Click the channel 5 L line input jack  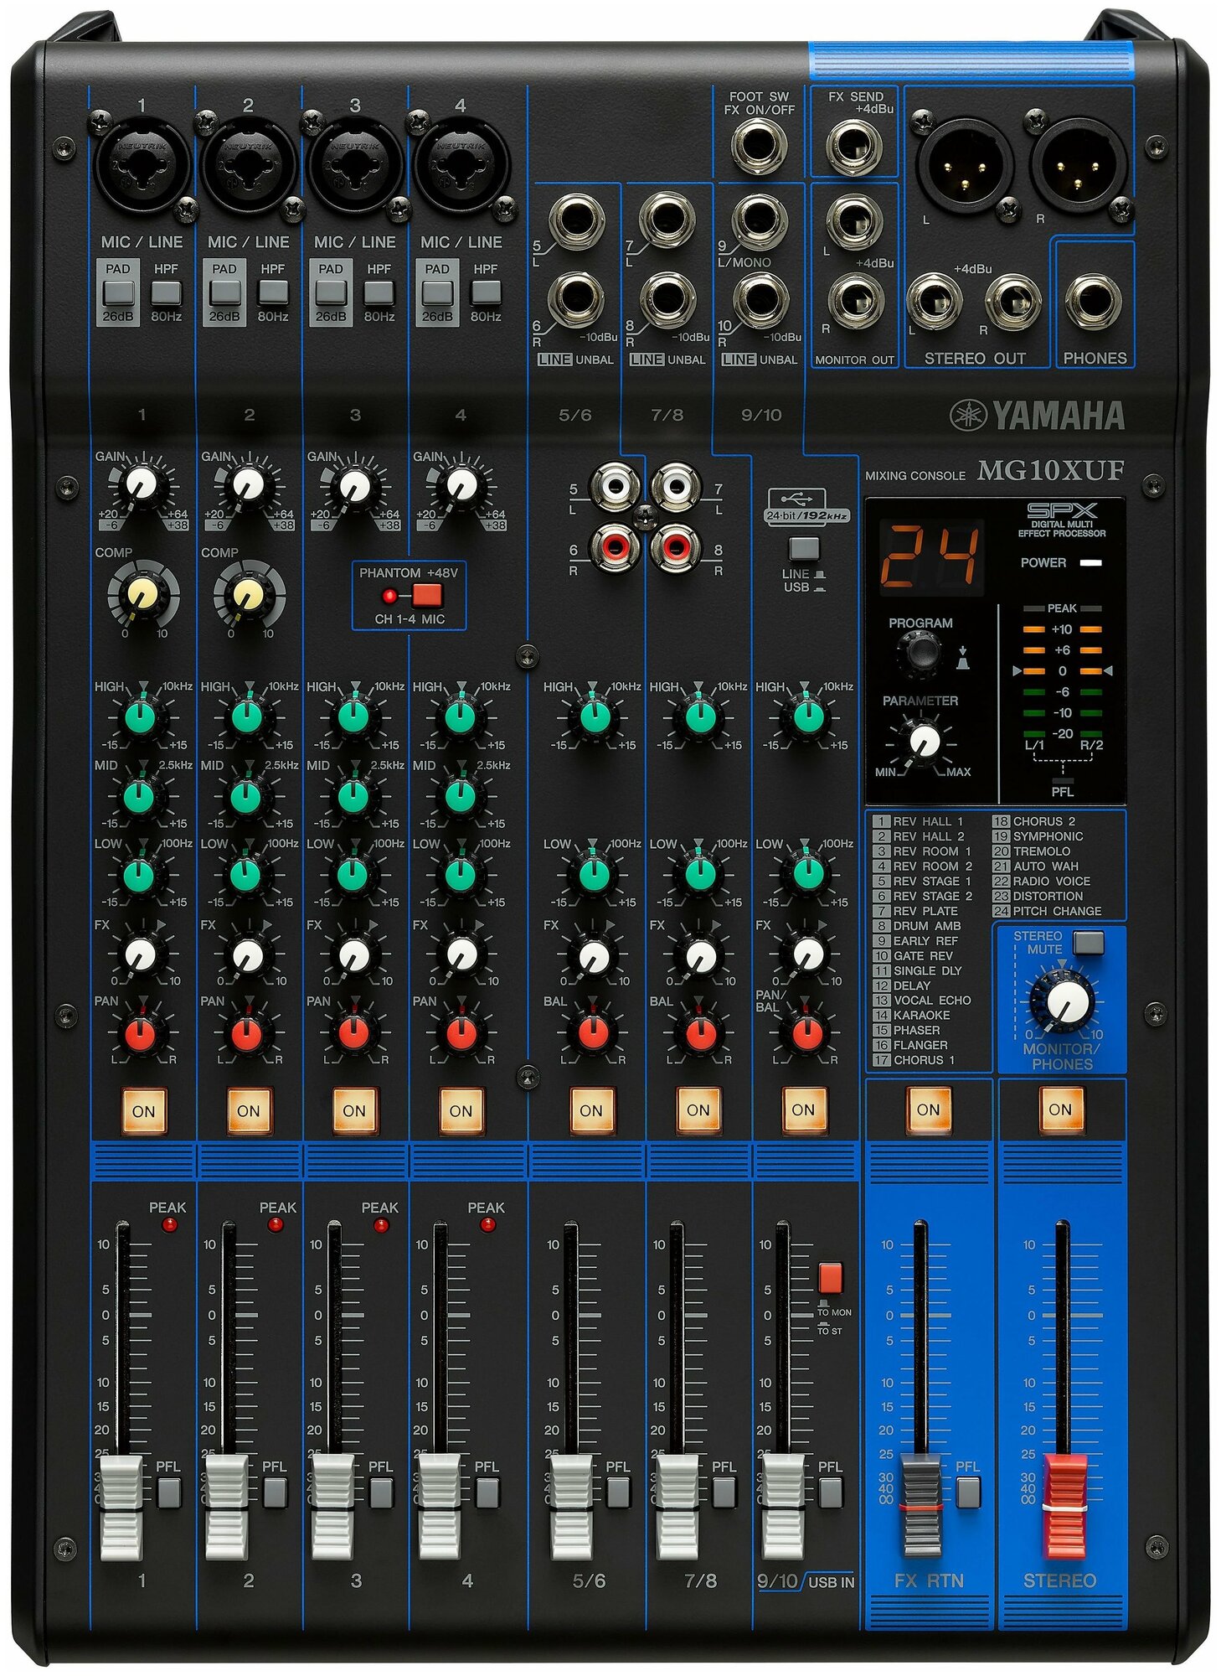coord(577,221)
